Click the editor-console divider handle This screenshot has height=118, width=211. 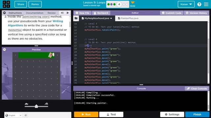click(141, 85)
